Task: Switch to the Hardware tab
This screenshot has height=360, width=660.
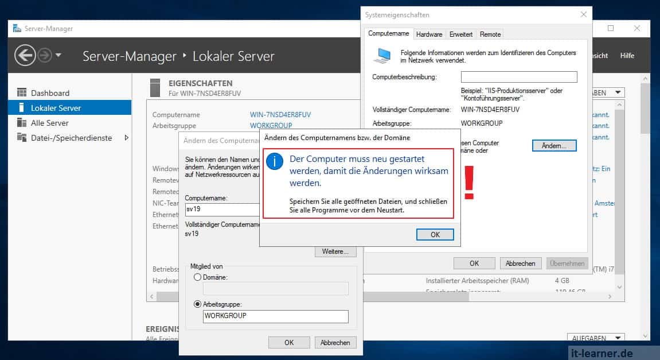Action: coord(429,34)
